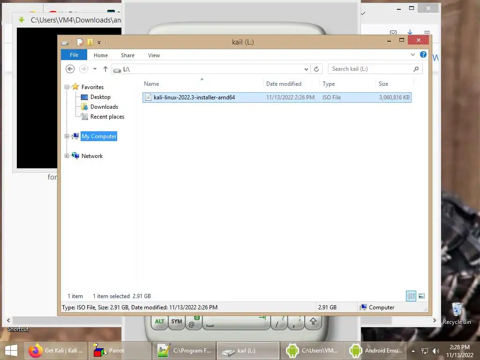Select My Computer in navigation pane
Screen dimensions: 480x360
[x=99, y=136]
